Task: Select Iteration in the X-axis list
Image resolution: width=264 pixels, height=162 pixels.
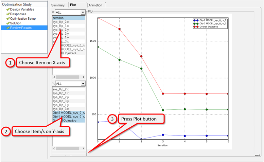Action: (68, 18)
